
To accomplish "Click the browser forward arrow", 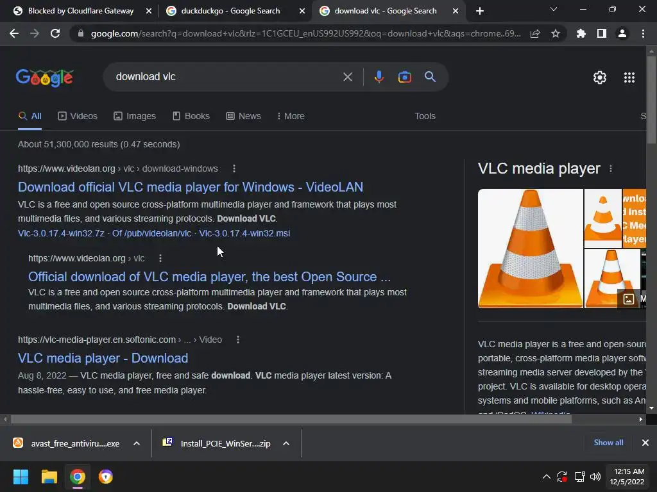I will (x=35, y=33).
